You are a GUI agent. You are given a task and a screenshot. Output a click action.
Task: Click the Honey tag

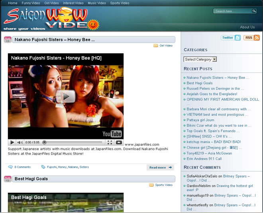tap(62, 167)
